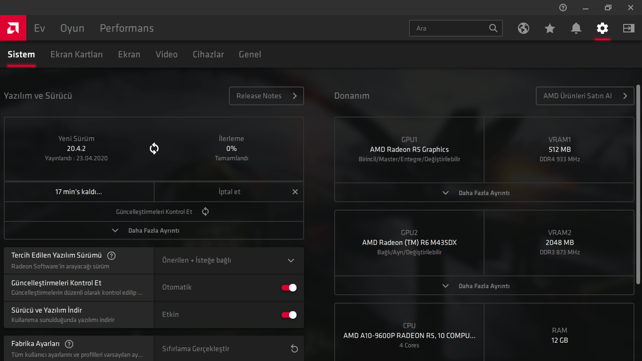Expand Daha Fazla Ayrıntı under GPU1
Image resolution: width=642 pixels, height=361 pixels.
point(484,193)
